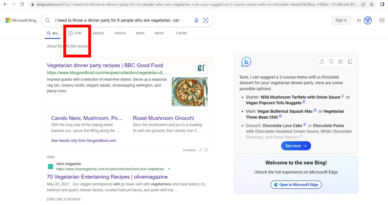The width and height of the screenshot is (388, 205).
Task: Click the Bing chat logo icon
Action: tap(246, 62)
